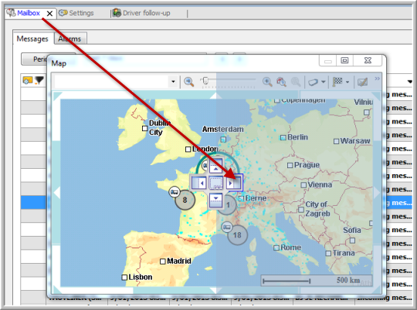Open the Driver follow-up tab
The image size is (417, 310).
coord(141,13)
